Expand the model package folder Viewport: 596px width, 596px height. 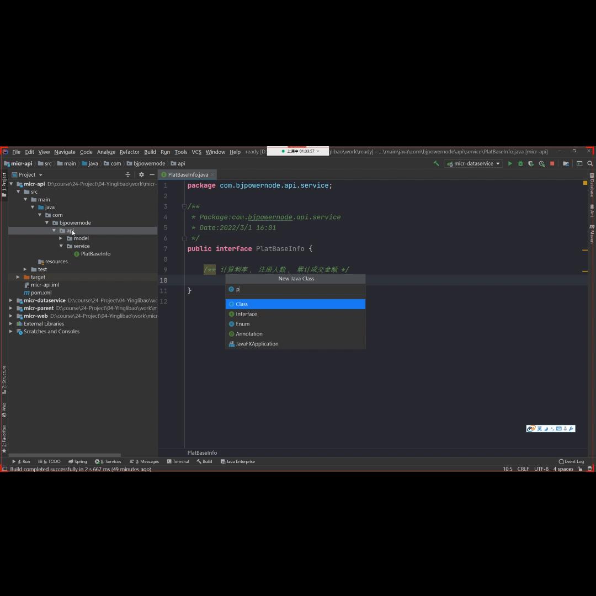click(x=61, y=238)
